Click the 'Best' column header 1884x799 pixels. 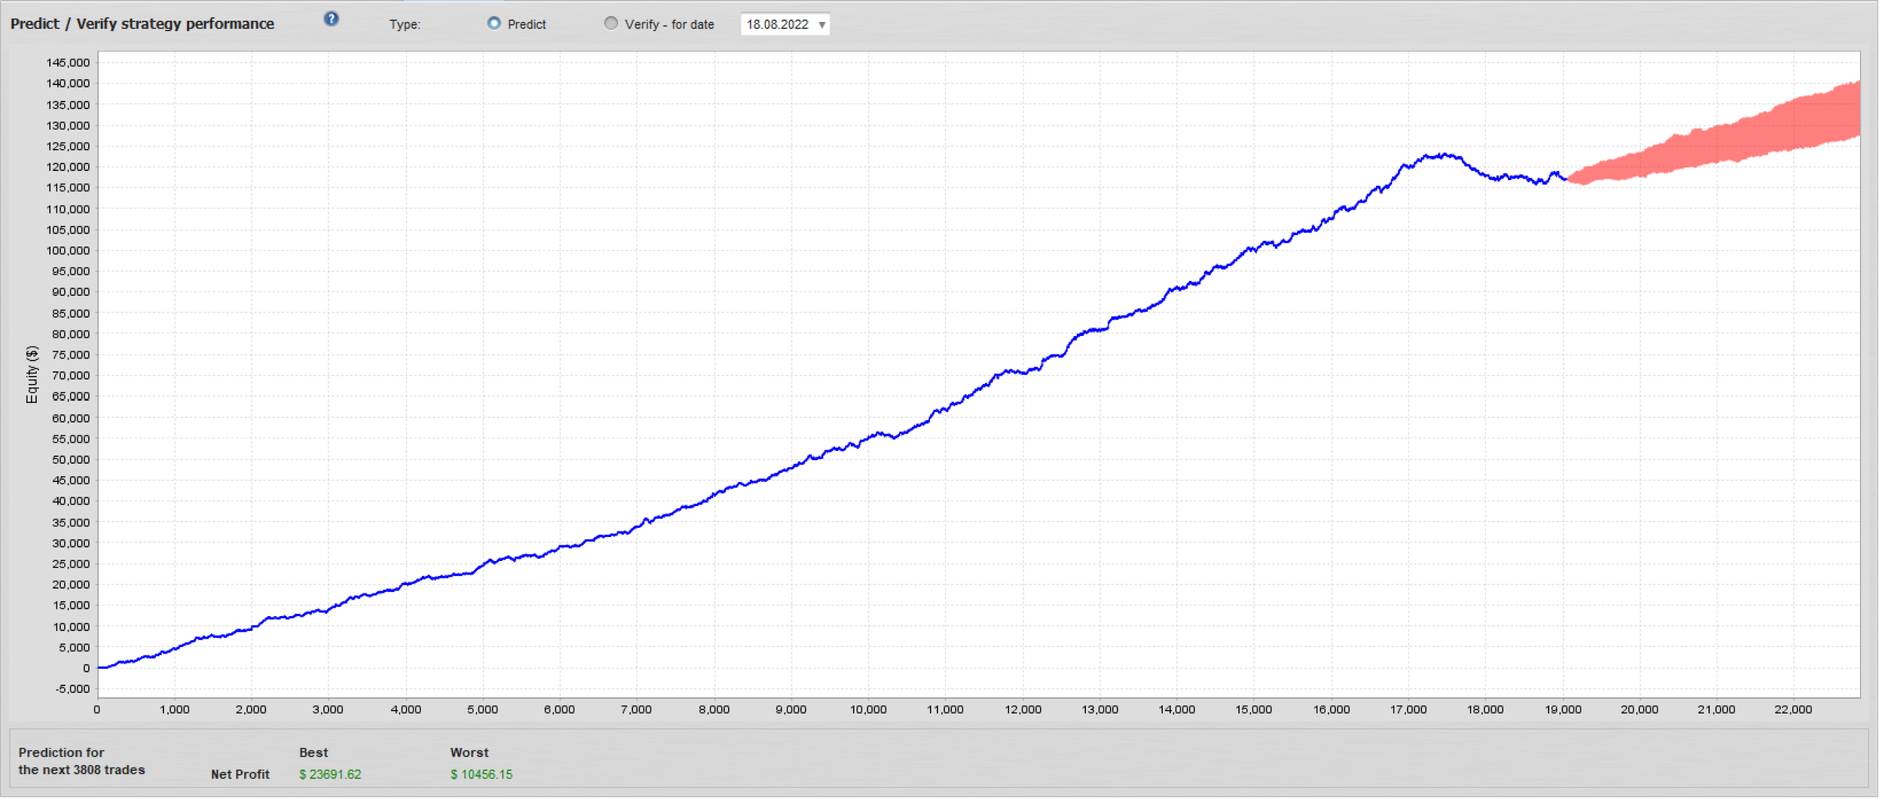click(x=314, y=754)
